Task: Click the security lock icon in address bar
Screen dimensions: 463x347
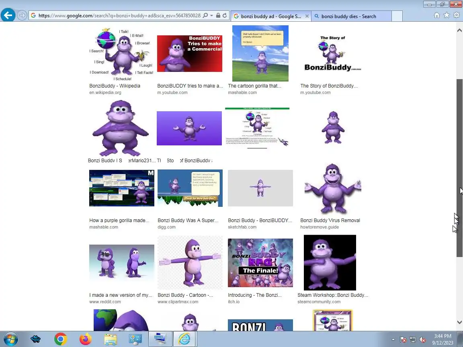Action: tap(218, 15)
